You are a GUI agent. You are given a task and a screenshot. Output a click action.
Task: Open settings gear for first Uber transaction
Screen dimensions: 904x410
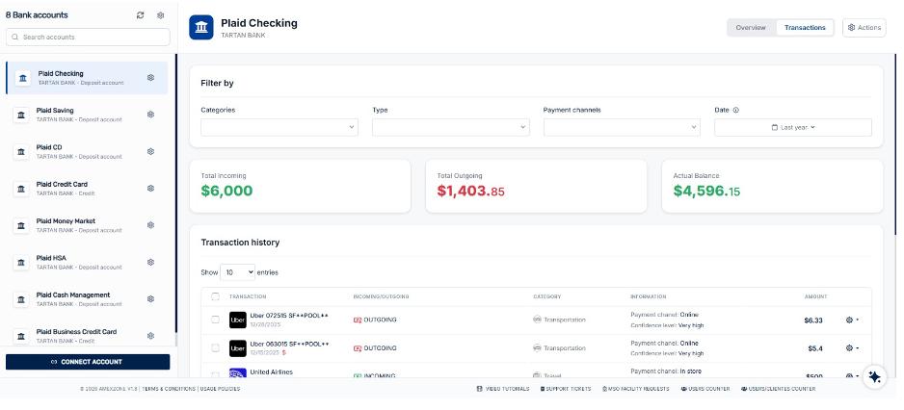(851, 320)
